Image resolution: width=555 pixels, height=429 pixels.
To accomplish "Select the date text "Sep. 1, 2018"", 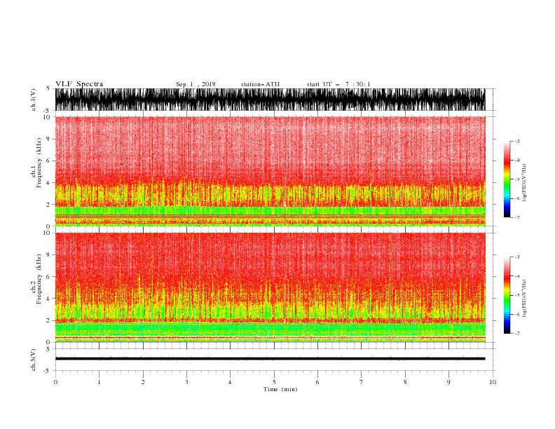I will click(196, 84).
